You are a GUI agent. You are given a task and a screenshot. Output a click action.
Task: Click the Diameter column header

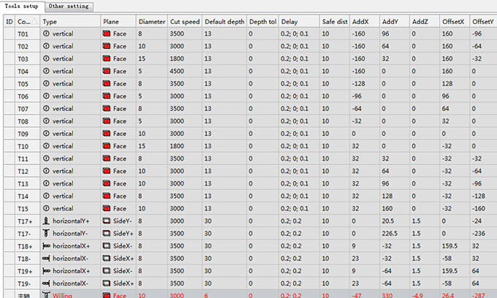[151, 22]
